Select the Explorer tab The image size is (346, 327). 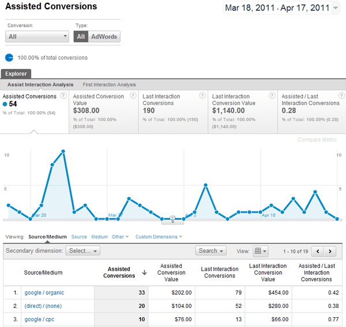(x=16, y=74)
